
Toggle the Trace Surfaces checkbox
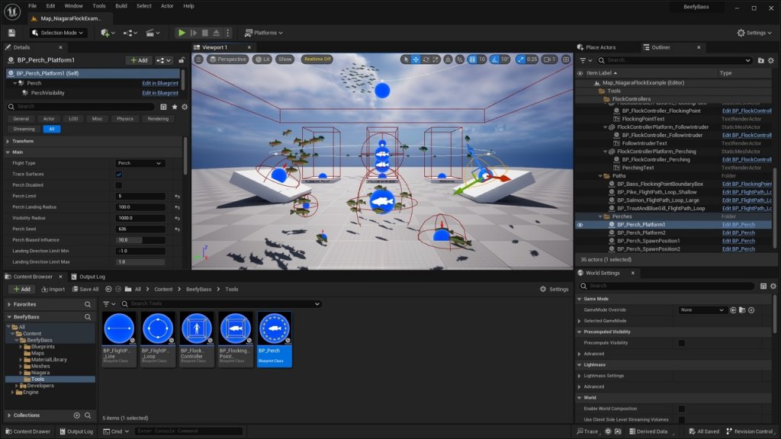(118, 175)
